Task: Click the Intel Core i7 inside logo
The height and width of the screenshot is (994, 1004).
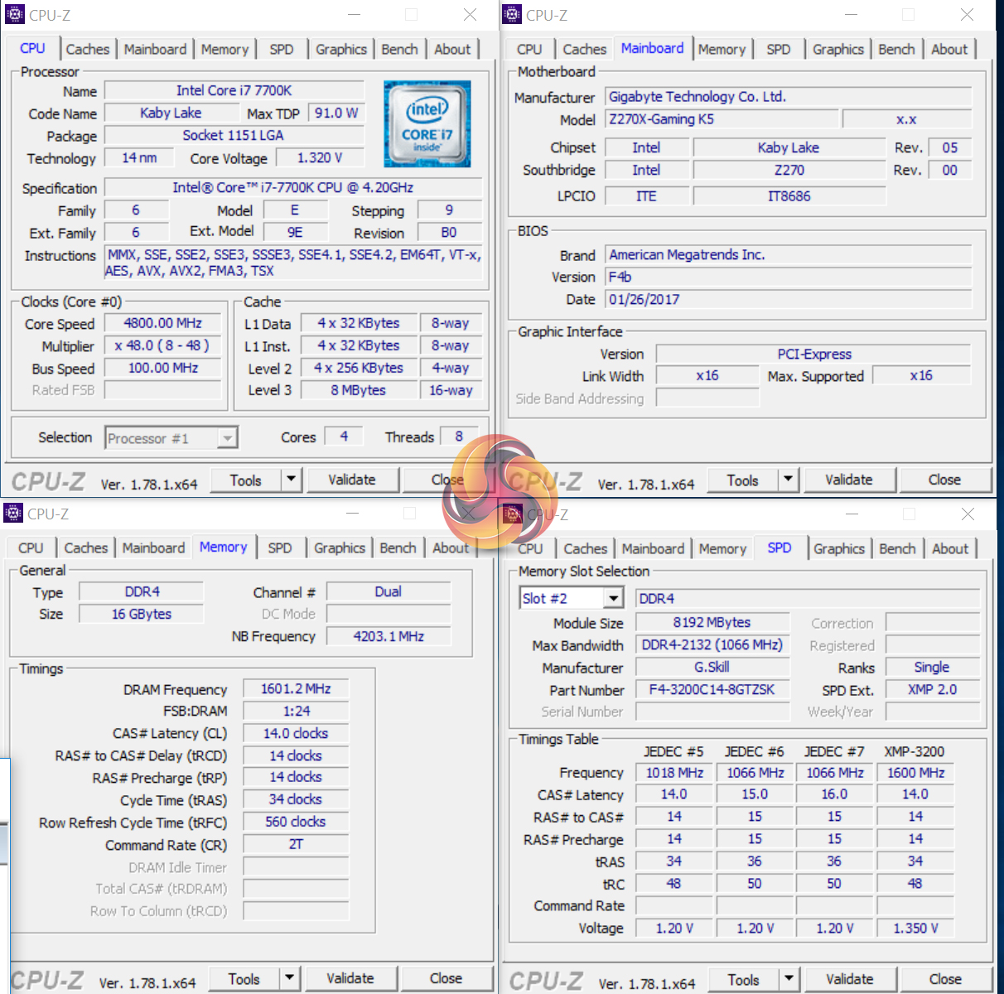Action: pos(427,124)
